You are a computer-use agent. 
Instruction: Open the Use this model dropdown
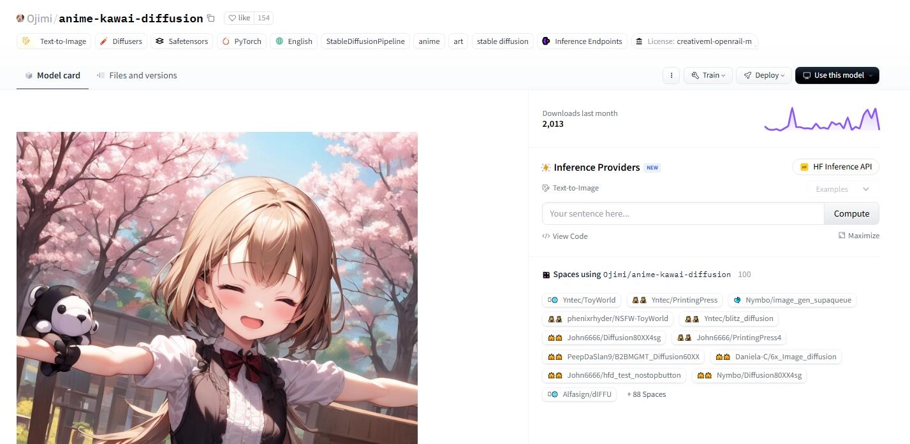point(837,75)
